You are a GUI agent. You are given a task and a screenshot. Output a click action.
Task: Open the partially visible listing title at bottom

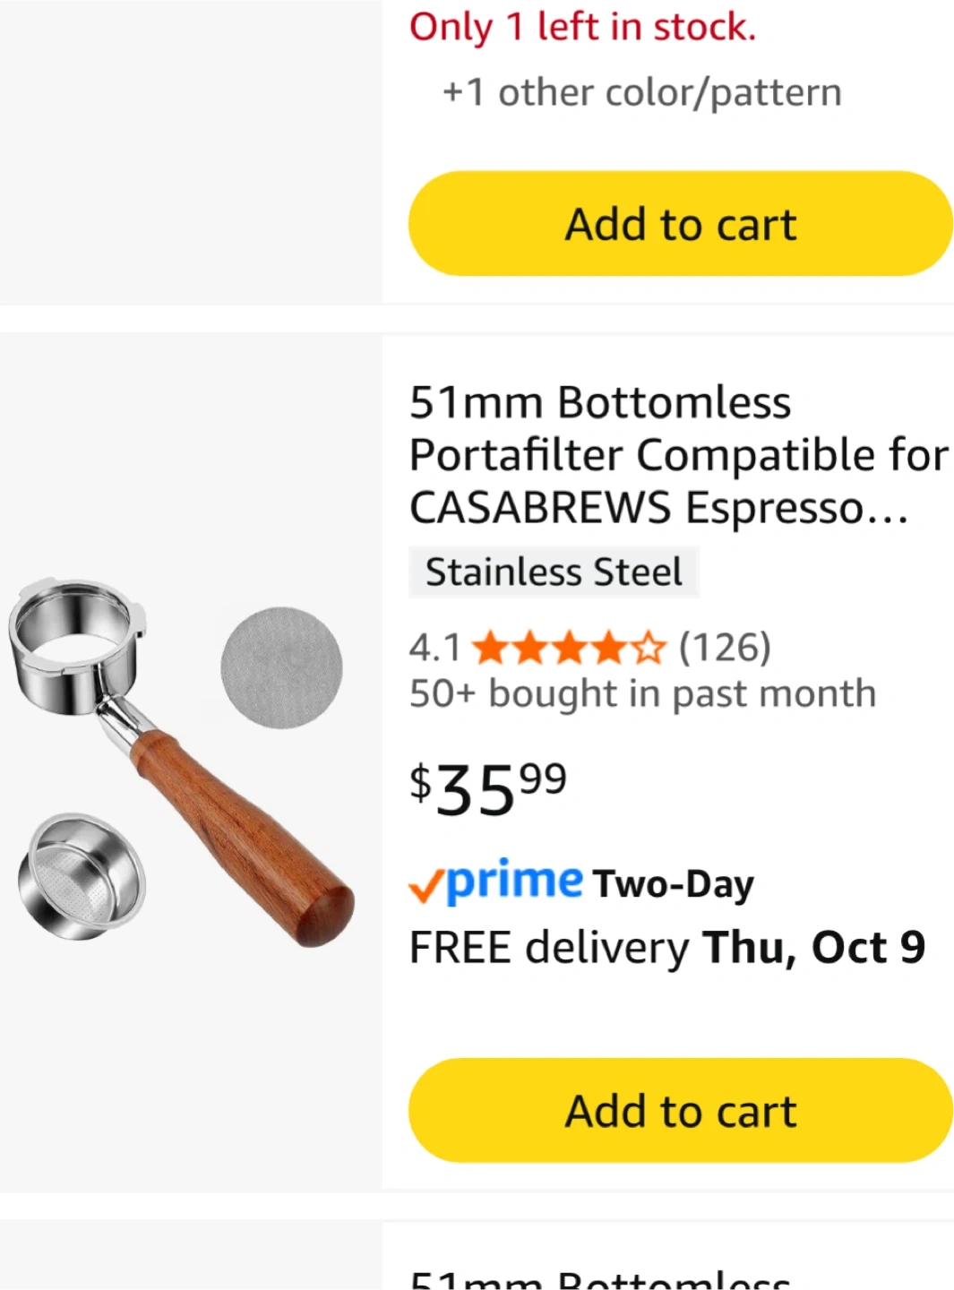[600, 1278]
